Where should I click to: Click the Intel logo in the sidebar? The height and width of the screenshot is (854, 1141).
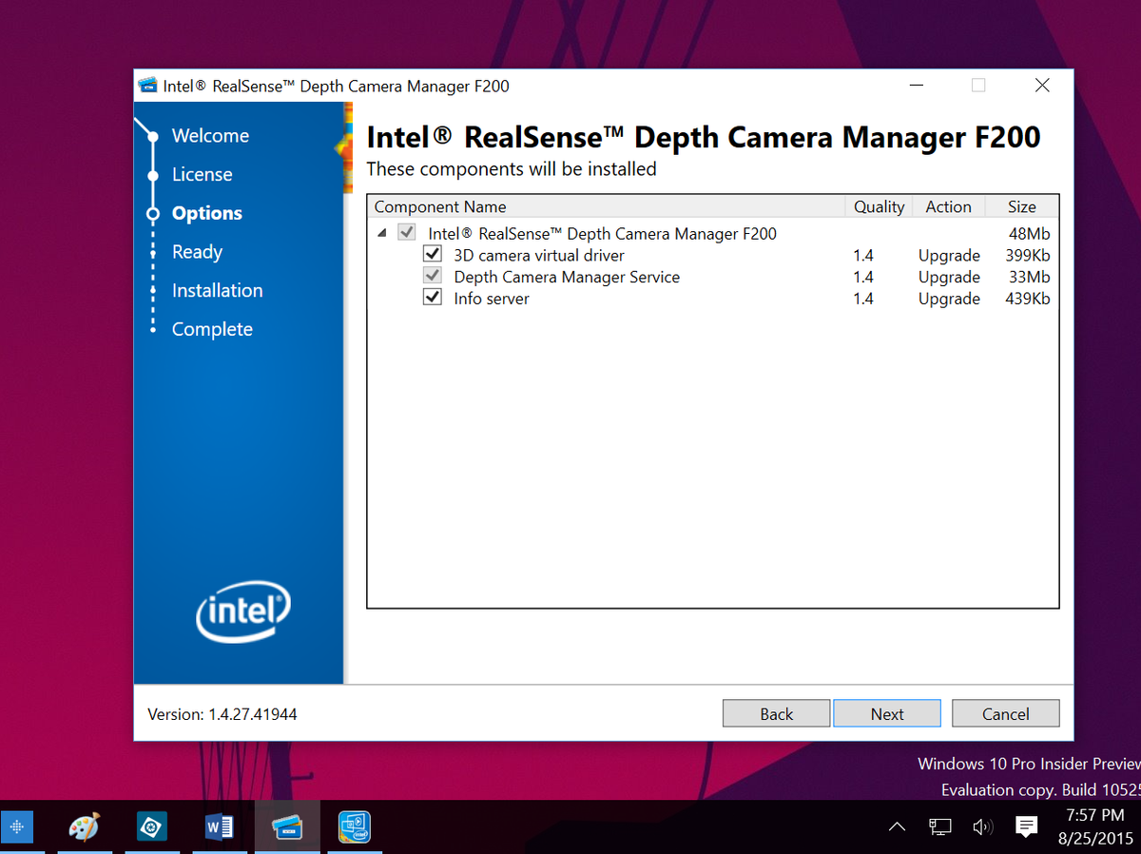[242, 611]
